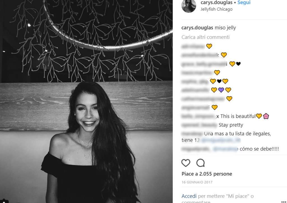Open carys.douglas username in the post header
Viewport: 287px width, 203px height.
[x=216, y=3]
